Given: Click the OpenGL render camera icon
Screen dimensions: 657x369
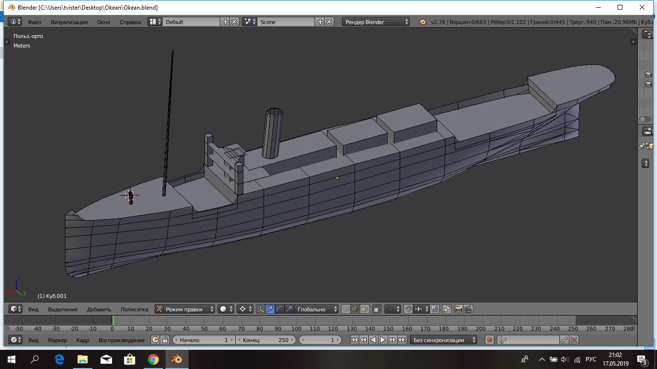Looking at the screenshot, I should [458, 309].
